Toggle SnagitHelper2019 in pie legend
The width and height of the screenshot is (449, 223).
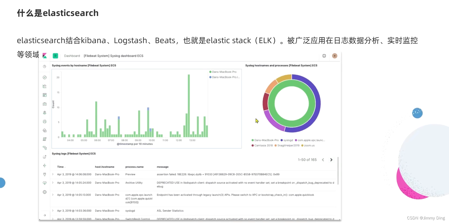point(287,145)
